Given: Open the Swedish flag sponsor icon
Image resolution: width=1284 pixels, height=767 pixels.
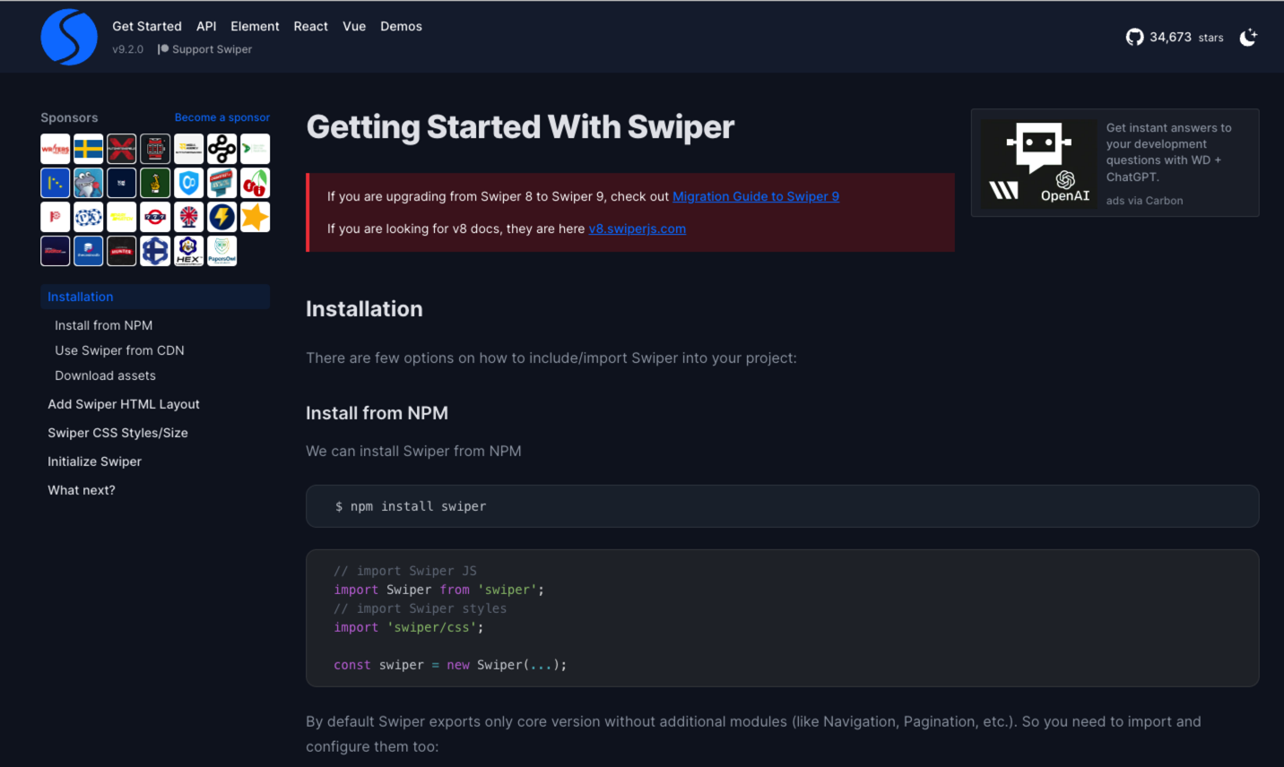Looking at the screenshot, I should pyautogui.click(x=89, y=149).
